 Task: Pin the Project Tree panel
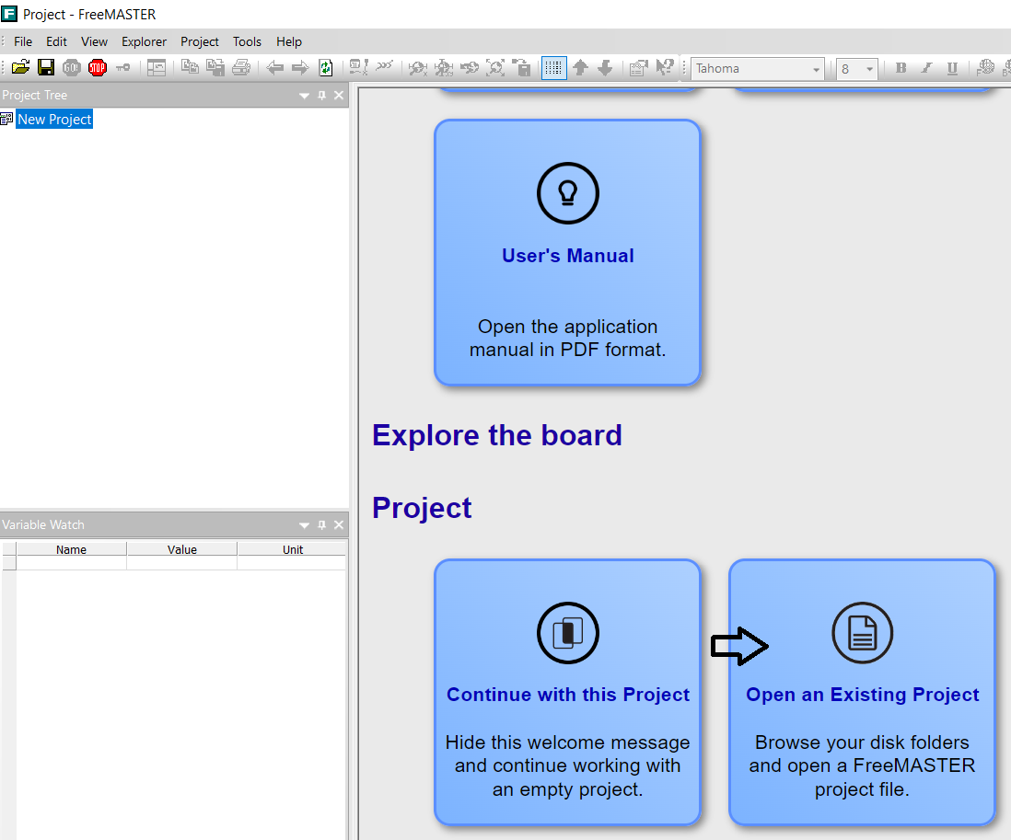[321, 96]
